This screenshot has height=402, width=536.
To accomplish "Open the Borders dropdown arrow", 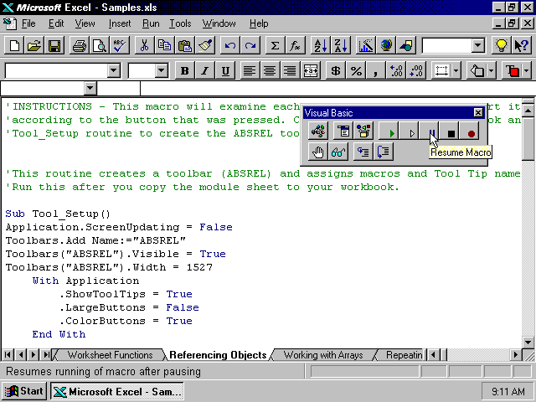I will (456, 70).
